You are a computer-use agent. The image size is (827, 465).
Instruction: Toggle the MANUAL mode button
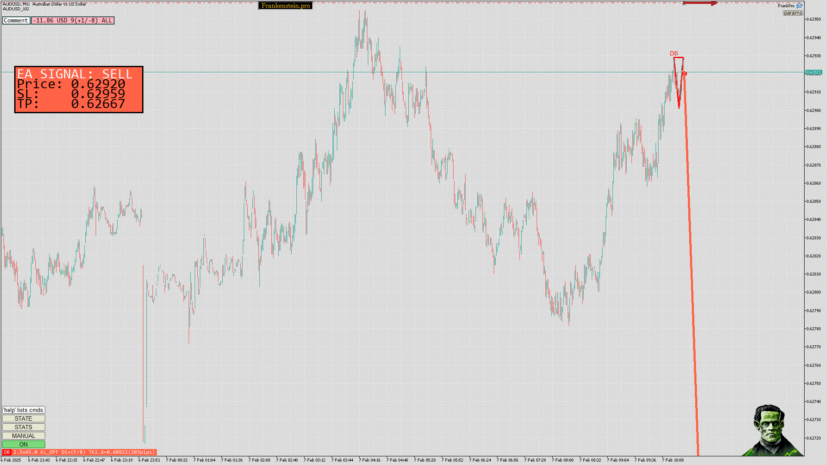(x=24, y=436)
